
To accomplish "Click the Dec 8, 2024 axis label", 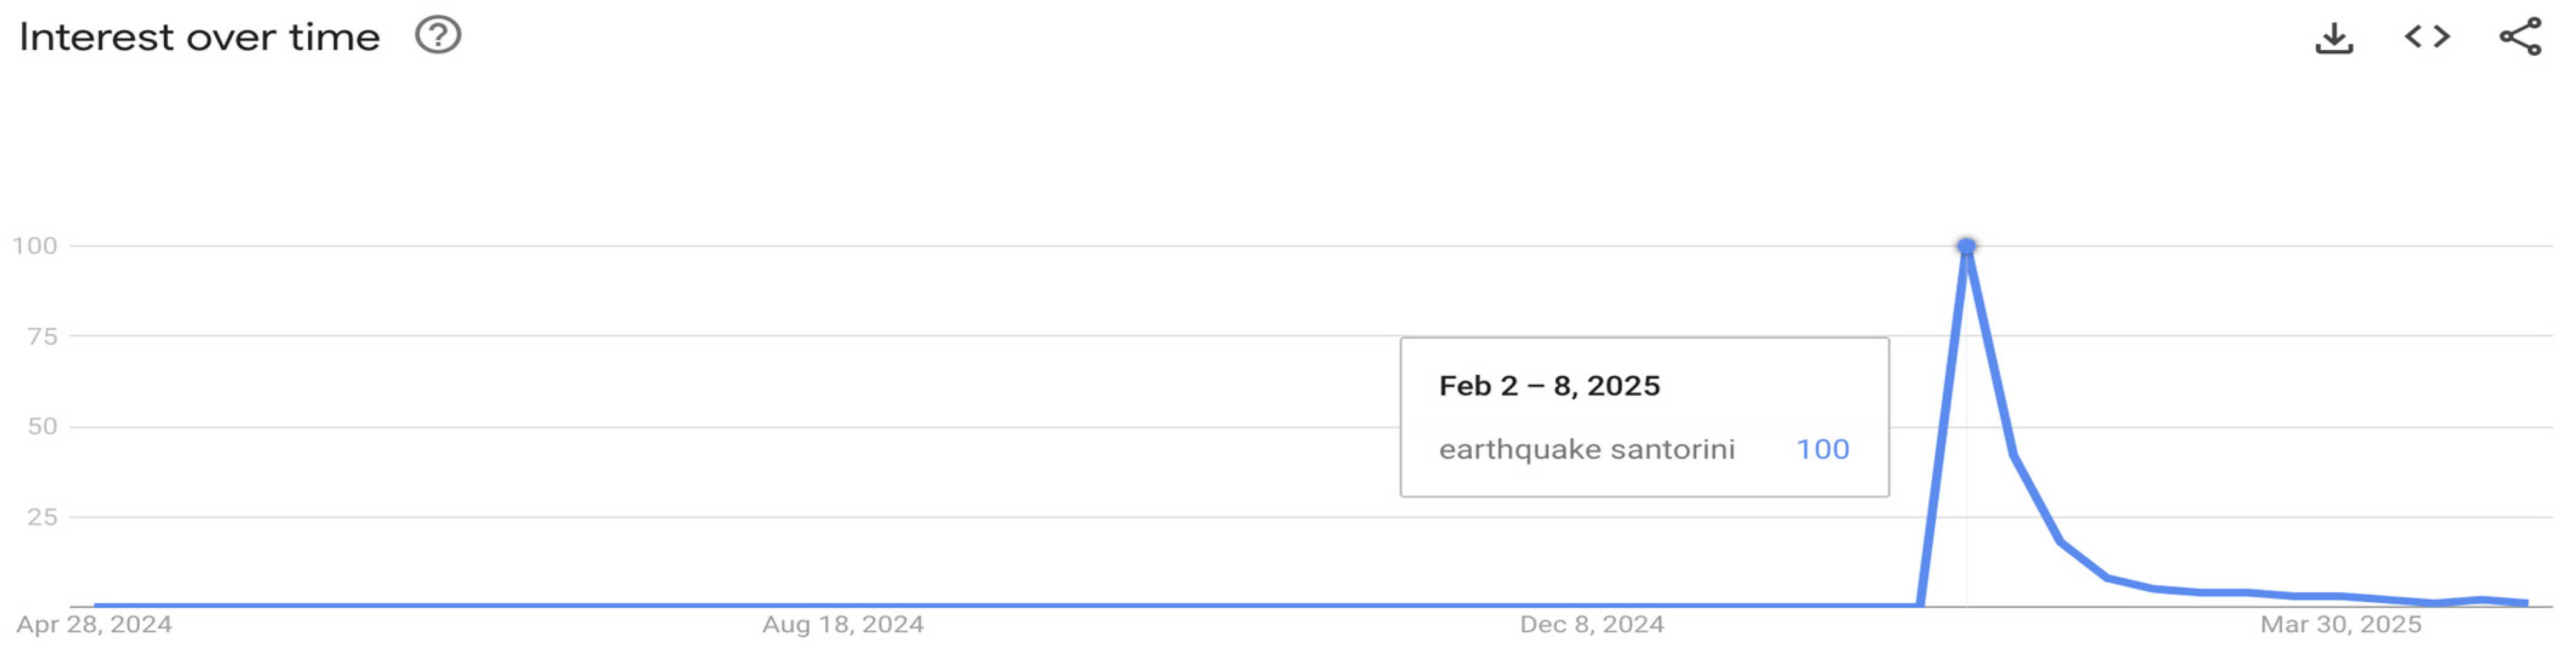I will point(1591,625).
